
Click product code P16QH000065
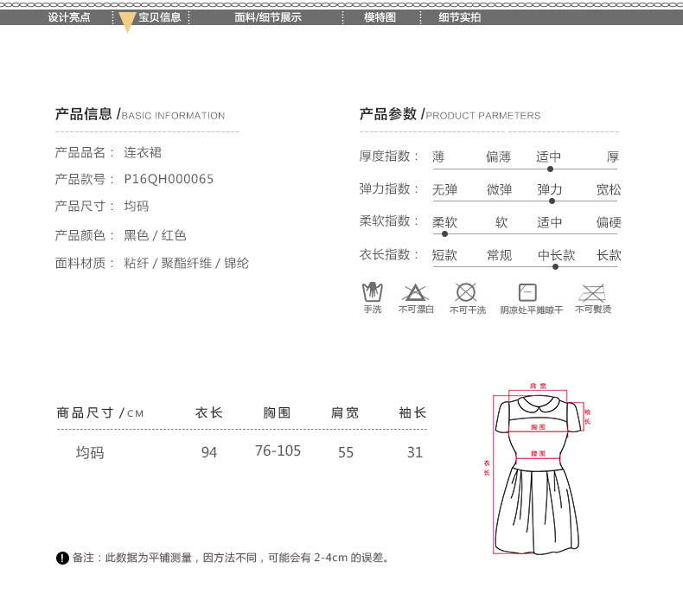point(169,179)
